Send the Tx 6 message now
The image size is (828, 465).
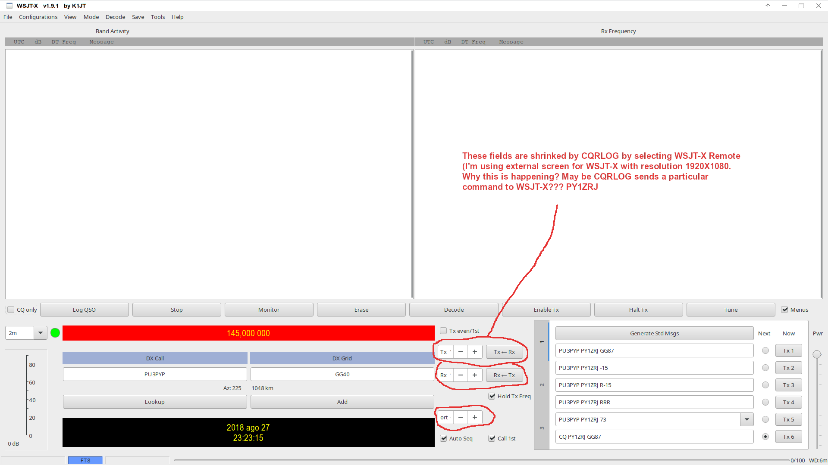788,437
